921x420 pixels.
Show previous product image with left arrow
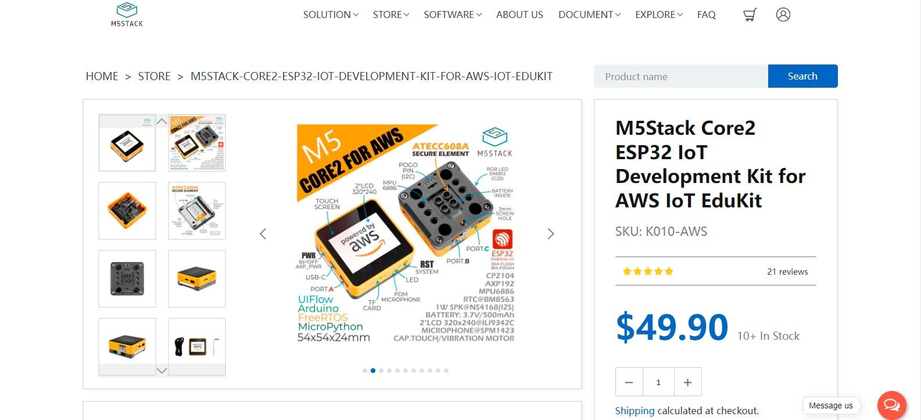point(263,234)
